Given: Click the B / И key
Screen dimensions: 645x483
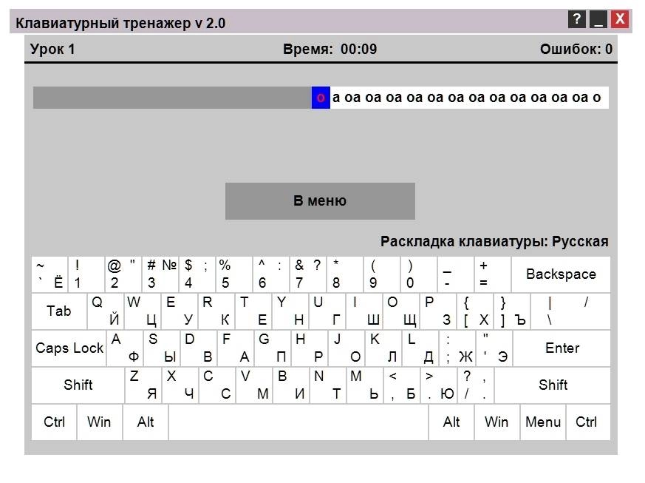Looking at the screenshot, I should point(291,385).
